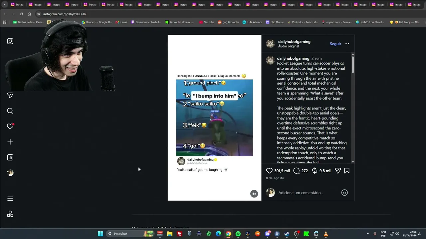The image size is (426, 239).
Task: Click the 8 de agosto date
Action: [275, 178]
